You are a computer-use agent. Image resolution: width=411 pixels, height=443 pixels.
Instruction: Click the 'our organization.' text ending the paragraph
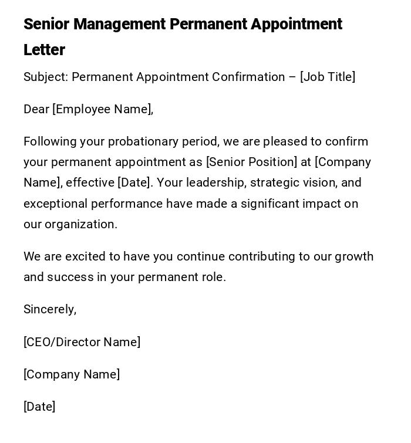70,224
